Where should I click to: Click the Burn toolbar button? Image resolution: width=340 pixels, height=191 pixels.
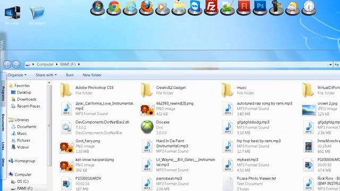click(x=70, y=75)
